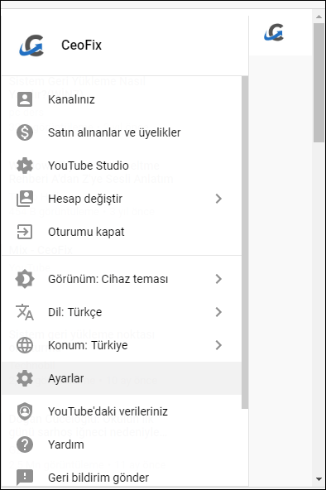The height and width of the screenshot is (490, 326).
Task: Click the YouTube Studio gear icon
Action: (x=25, y=166)
